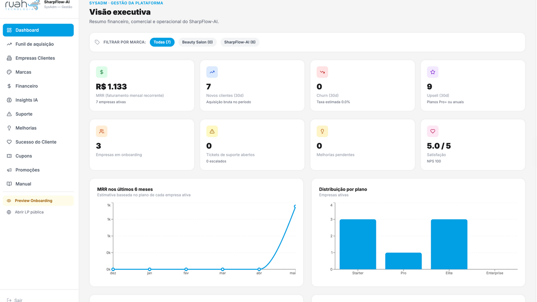The width and height of the screenshot is (537, 302).
Task: Click the Sair logout link
Action: point(15,300)
